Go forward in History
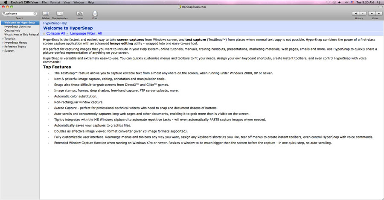 pos(363,14)
